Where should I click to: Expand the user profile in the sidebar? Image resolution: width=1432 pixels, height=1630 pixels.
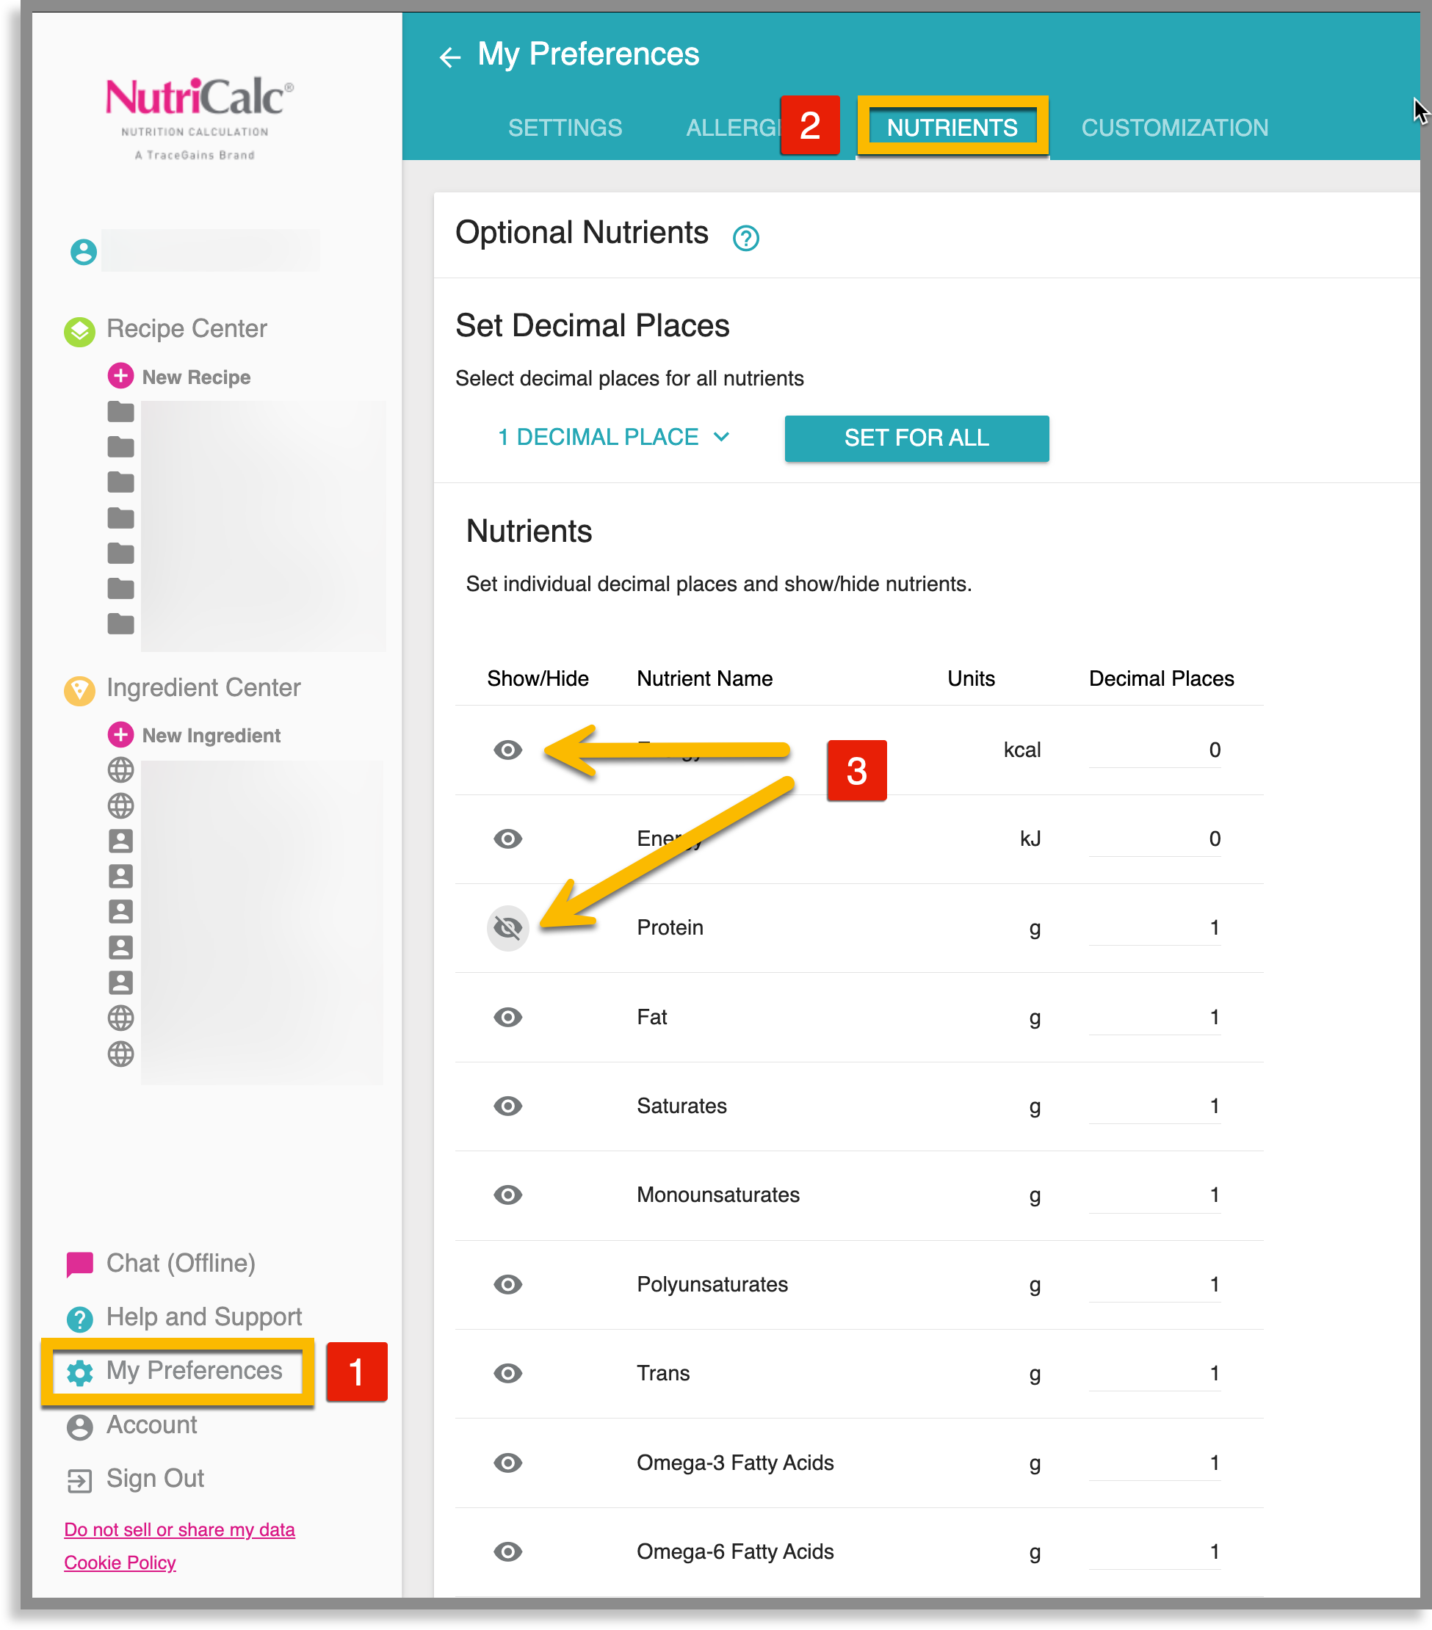[x=83, y=251]
